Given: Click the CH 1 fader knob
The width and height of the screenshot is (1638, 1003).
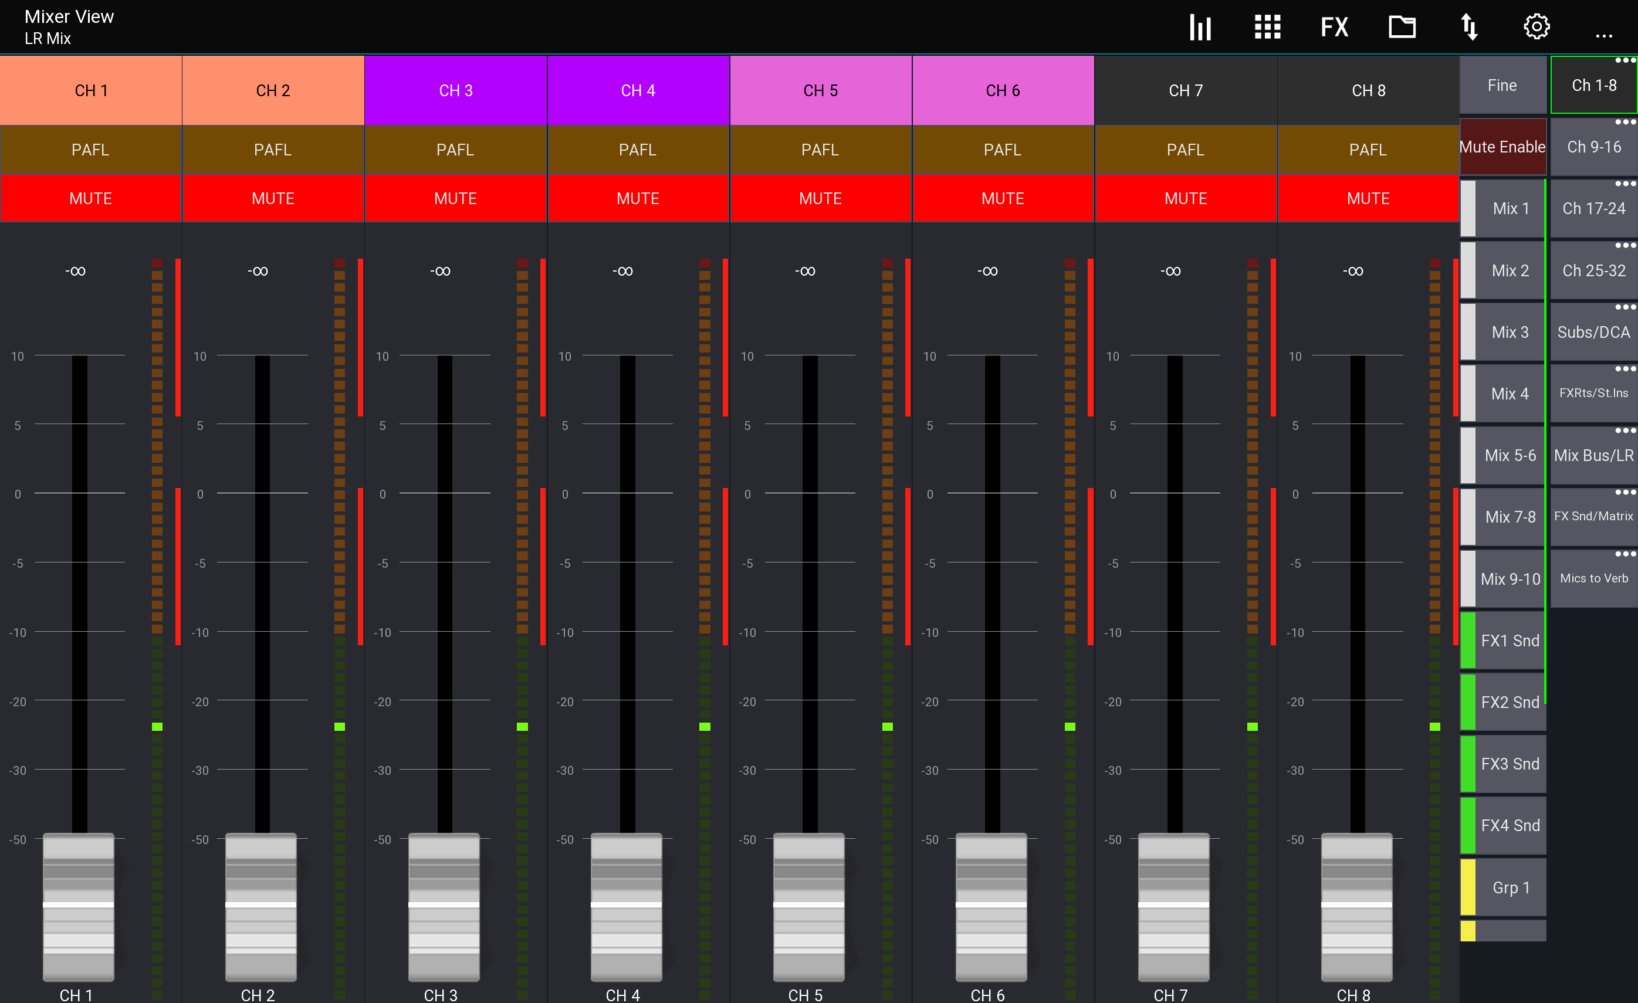Looking at the screenshot, I should pyautogui.click(x=79, y=907).
